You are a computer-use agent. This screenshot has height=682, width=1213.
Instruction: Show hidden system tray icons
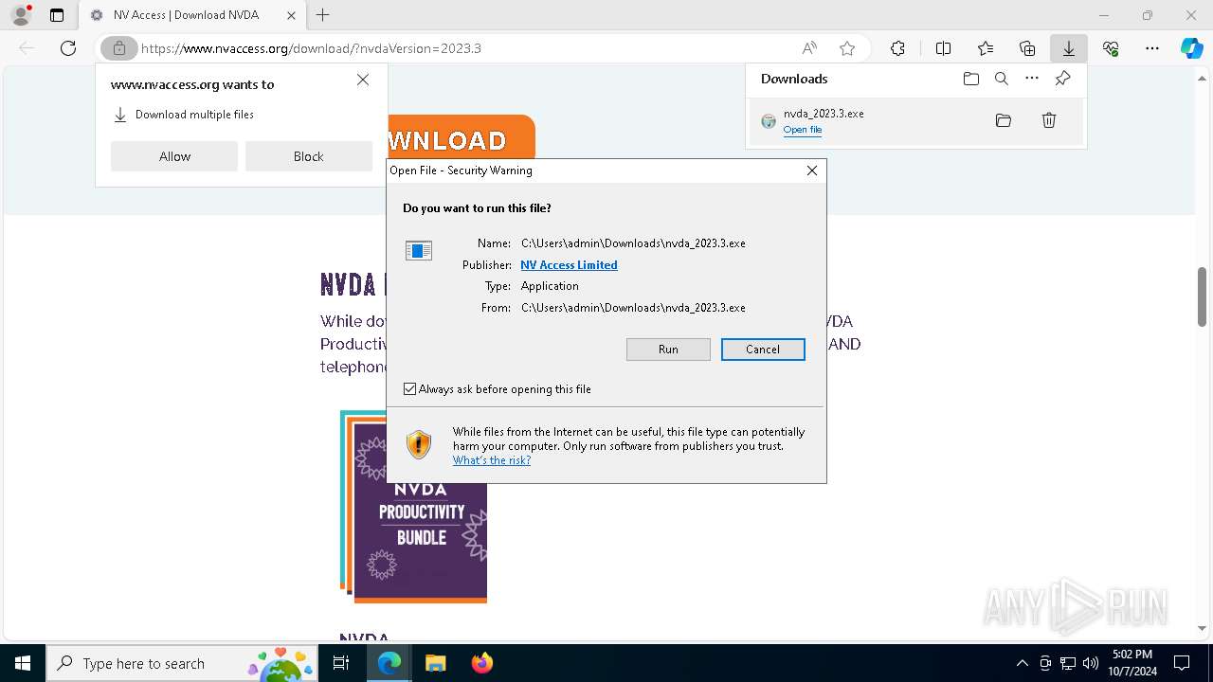point(1022,663)
